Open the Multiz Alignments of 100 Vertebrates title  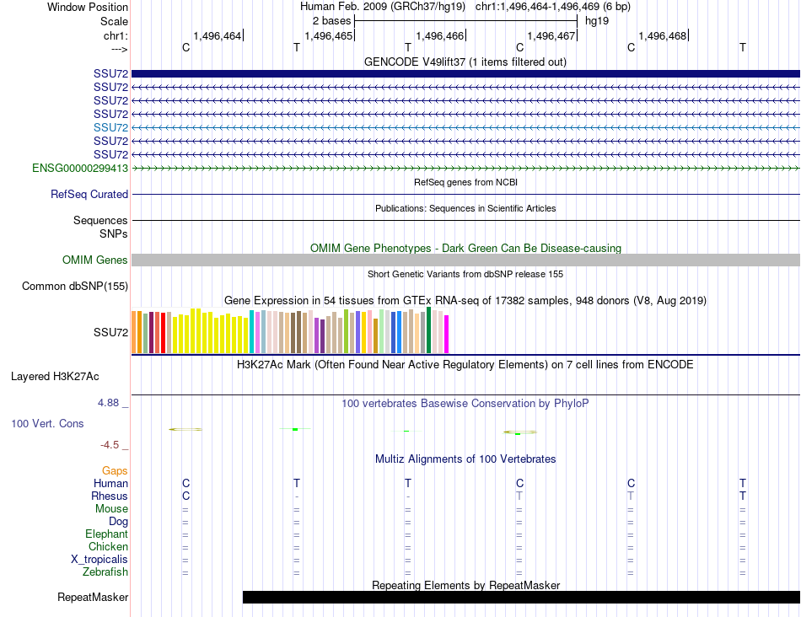[465, 459]
